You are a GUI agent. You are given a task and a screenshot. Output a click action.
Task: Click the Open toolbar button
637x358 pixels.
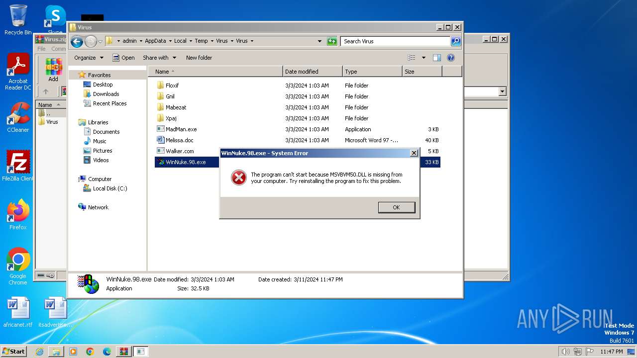(123, 58)
